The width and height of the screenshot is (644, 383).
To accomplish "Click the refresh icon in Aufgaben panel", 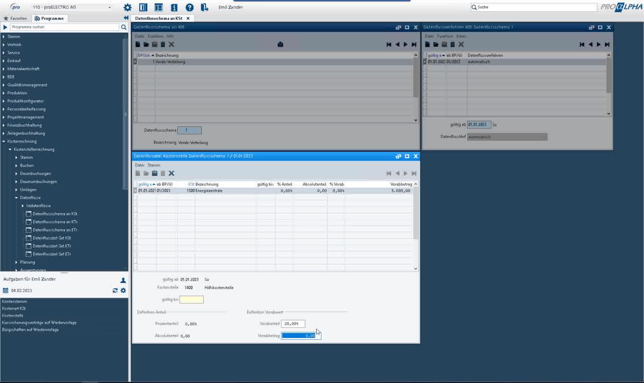I will click(115, 290).
